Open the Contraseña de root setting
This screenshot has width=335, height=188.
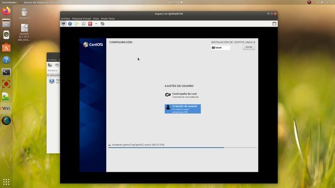tap(183, 95)
